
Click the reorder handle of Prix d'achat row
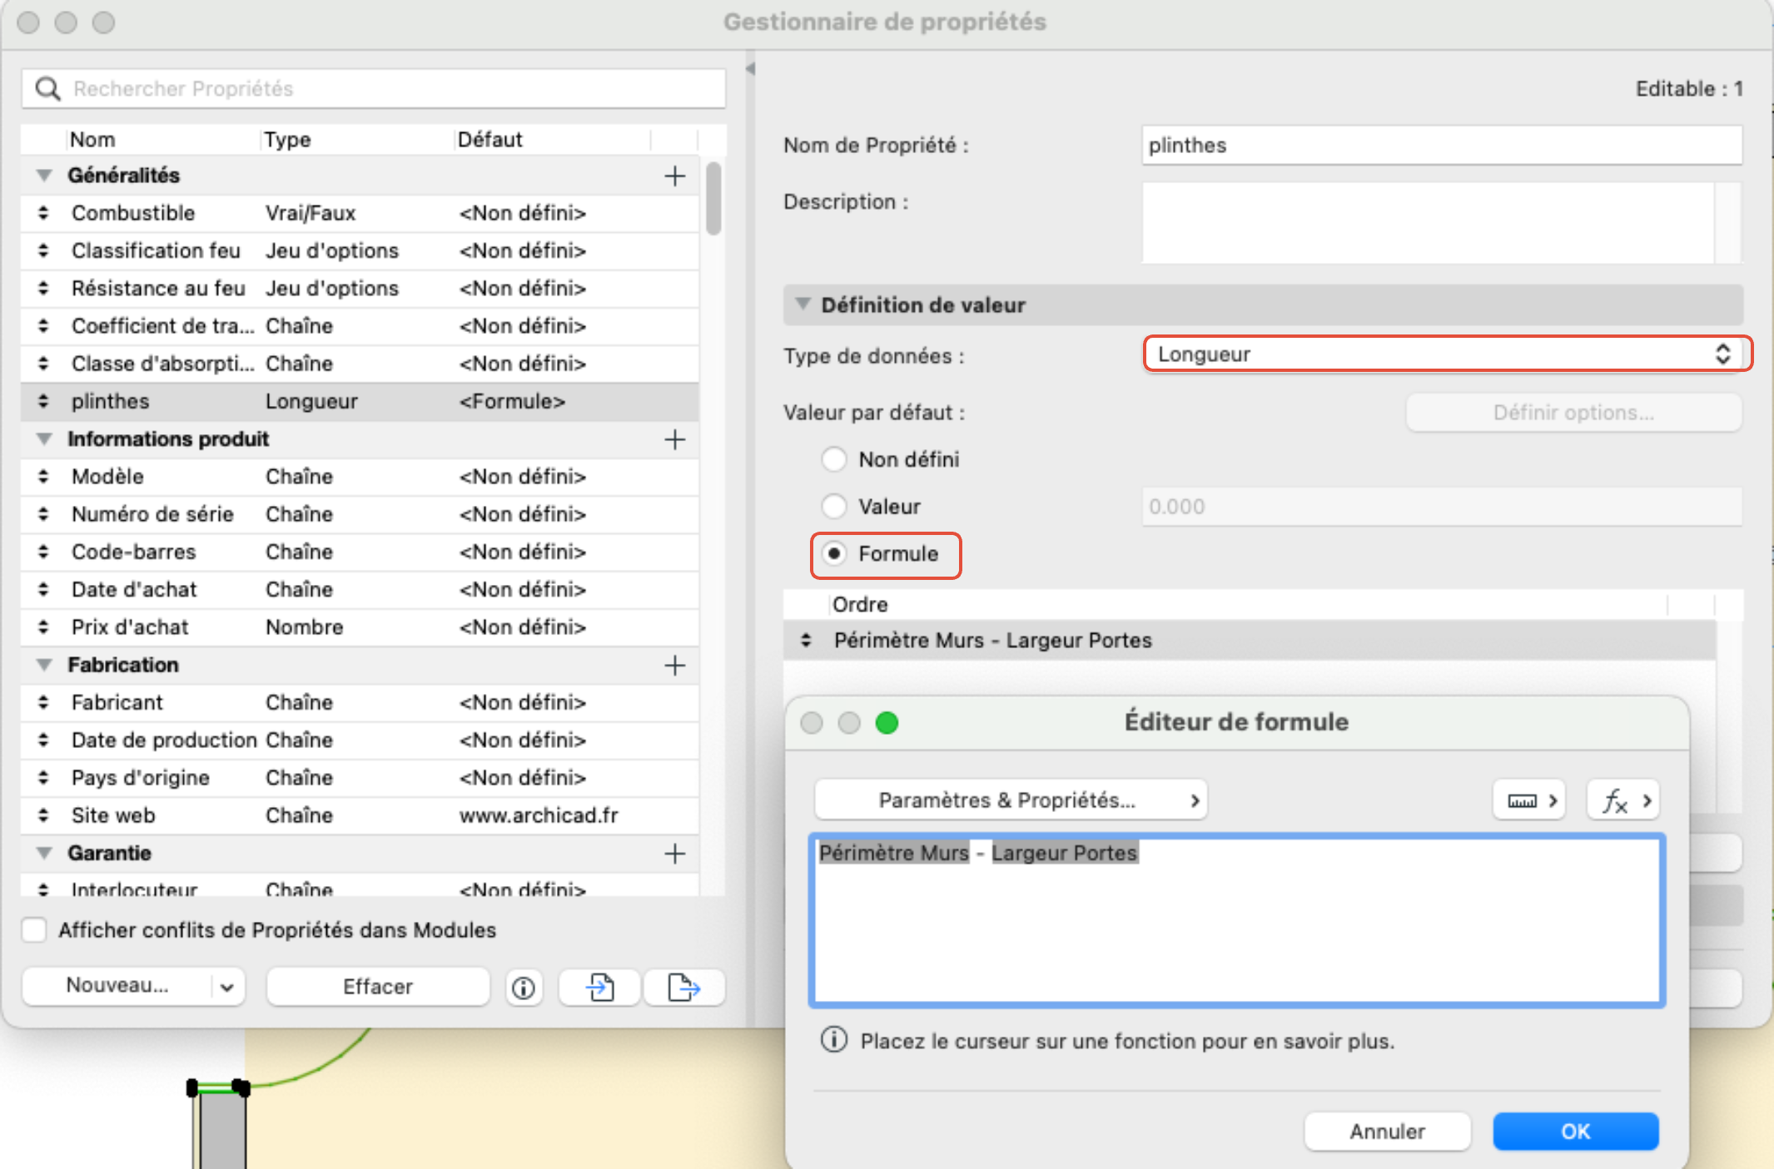(43, 627)
